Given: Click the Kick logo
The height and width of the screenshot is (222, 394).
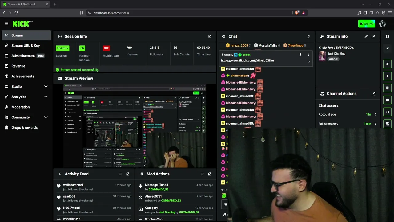Looking at the screenshot, I should tap(22, 23).
